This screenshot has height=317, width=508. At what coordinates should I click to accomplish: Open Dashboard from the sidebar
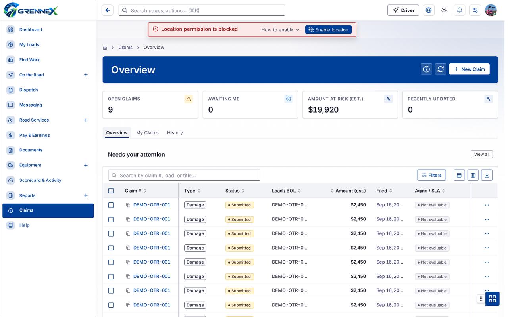click(x=48, y=30)
